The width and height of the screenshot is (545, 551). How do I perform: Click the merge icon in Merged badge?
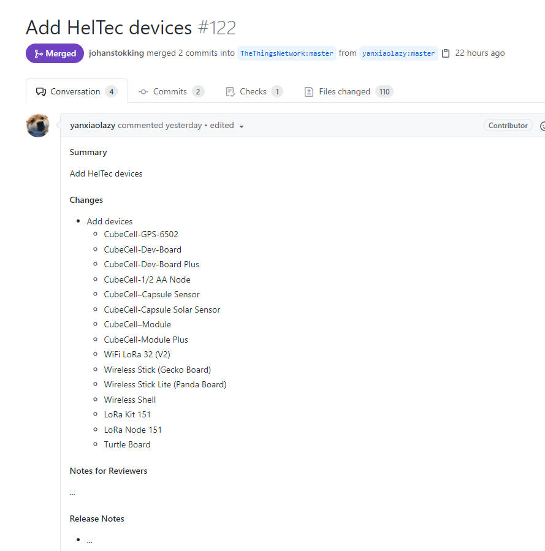(38, 54)
